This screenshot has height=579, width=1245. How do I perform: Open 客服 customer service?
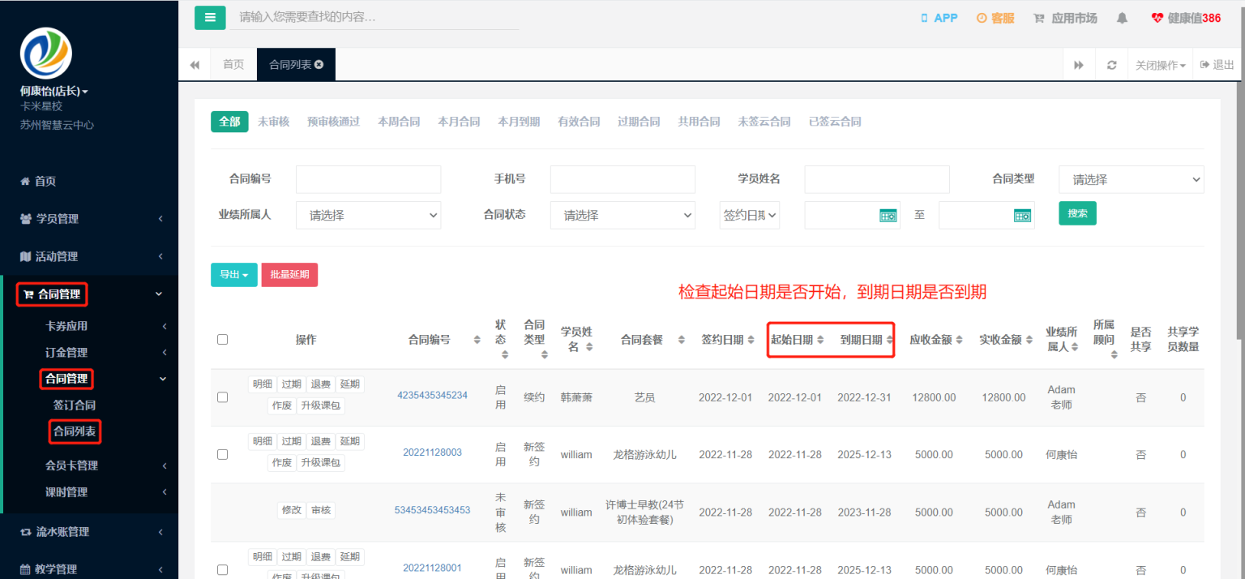point(995,18)
